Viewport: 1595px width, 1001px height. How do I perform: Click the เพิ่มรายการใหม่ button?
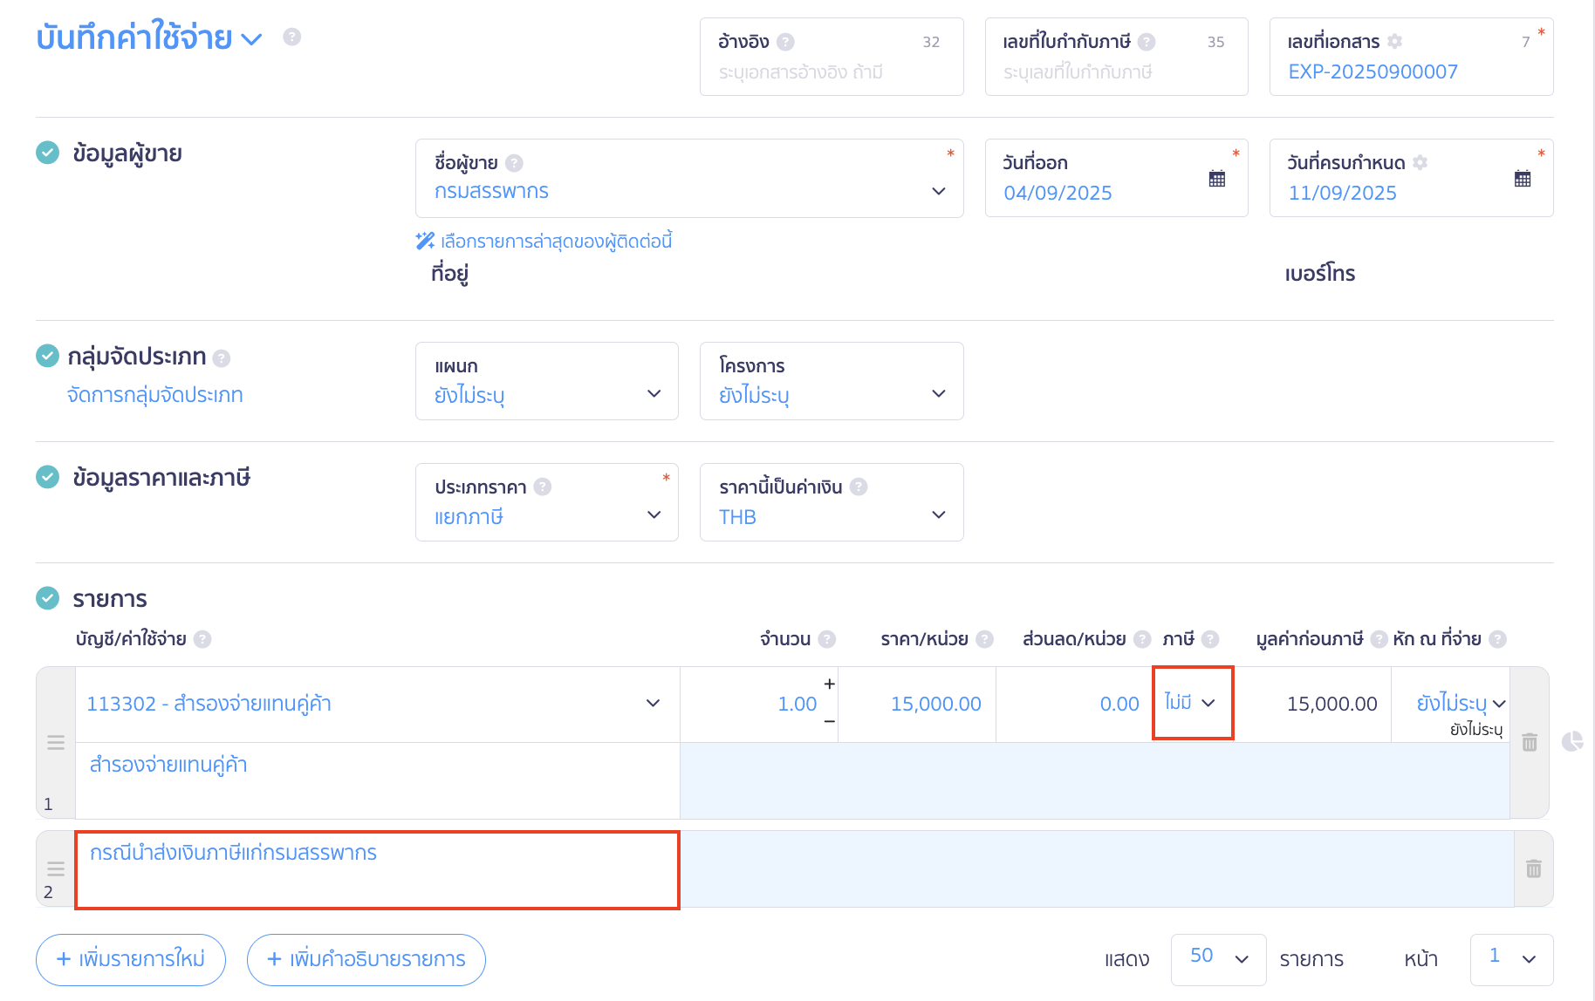point(131,959)
